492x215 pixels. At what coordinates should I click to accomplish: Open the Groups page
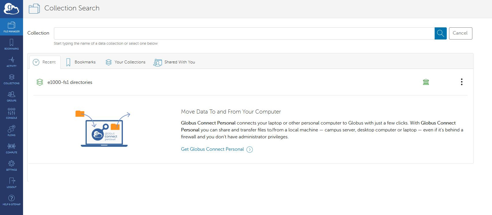coord(12,96)
